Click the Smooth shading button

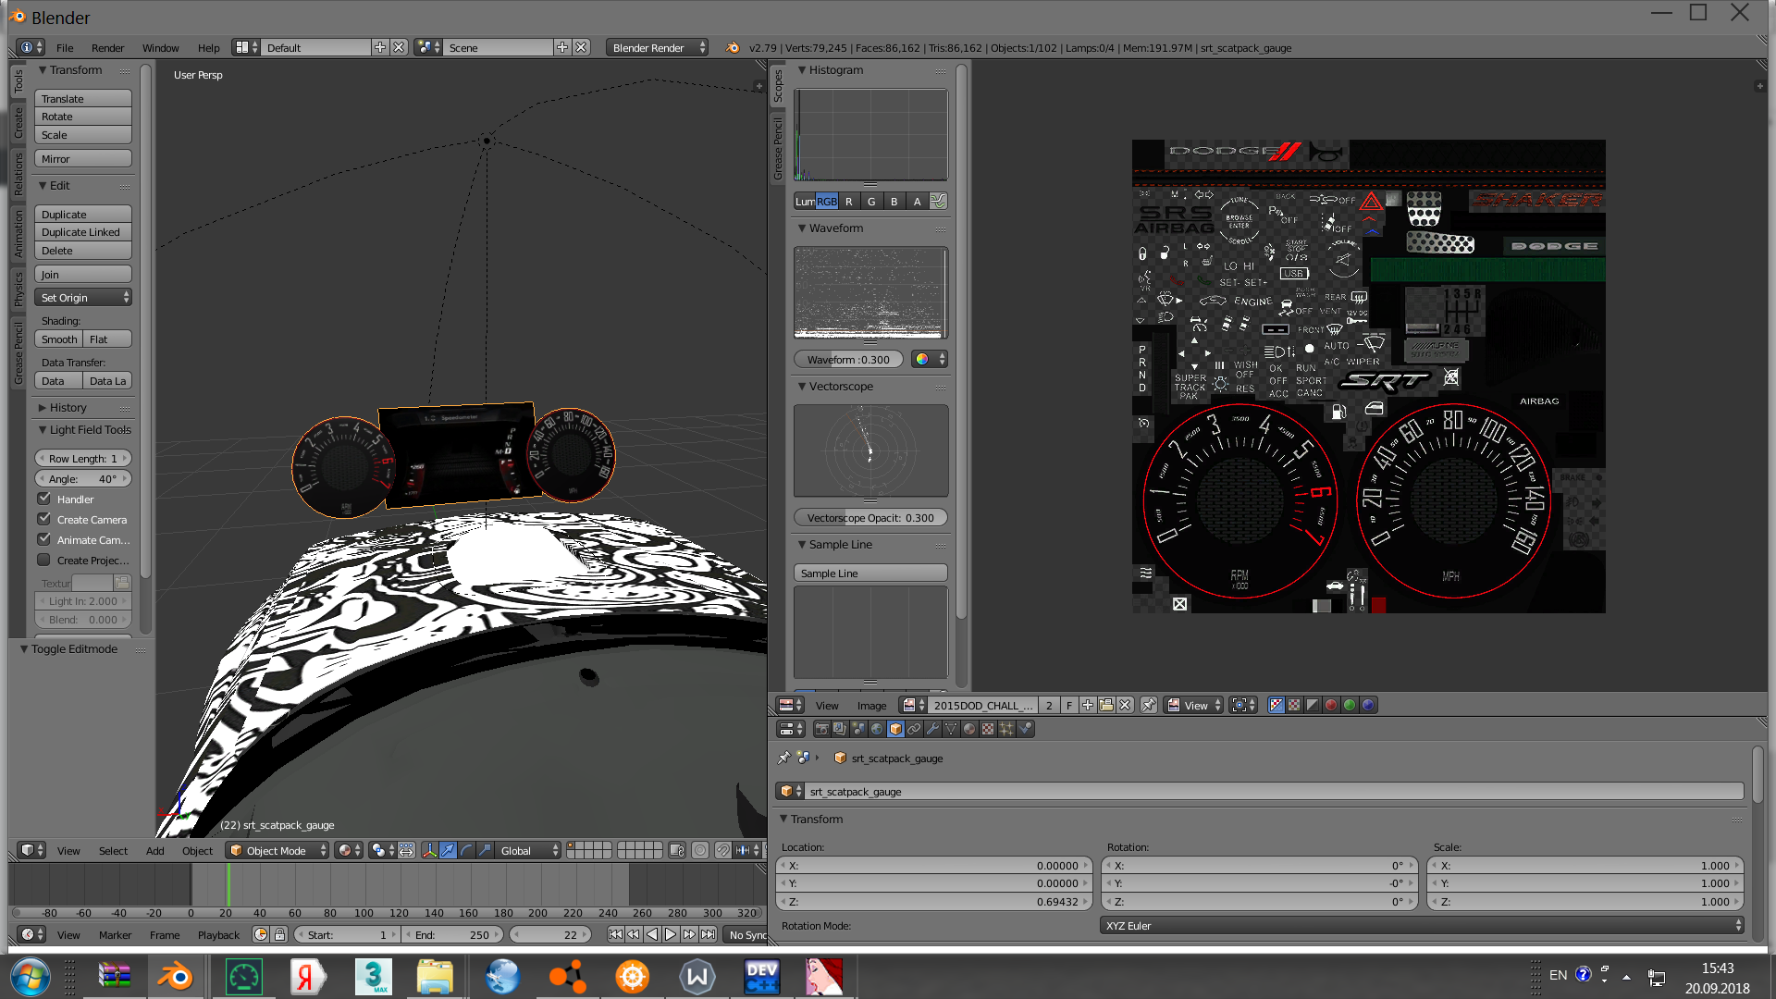pos(59,339)
